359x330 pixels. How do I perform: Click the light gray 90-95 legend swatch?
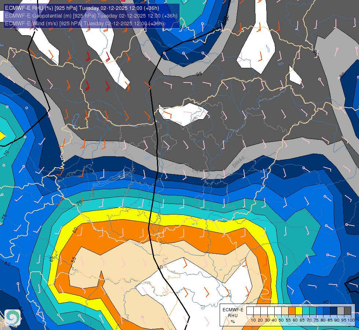[341, 311]
